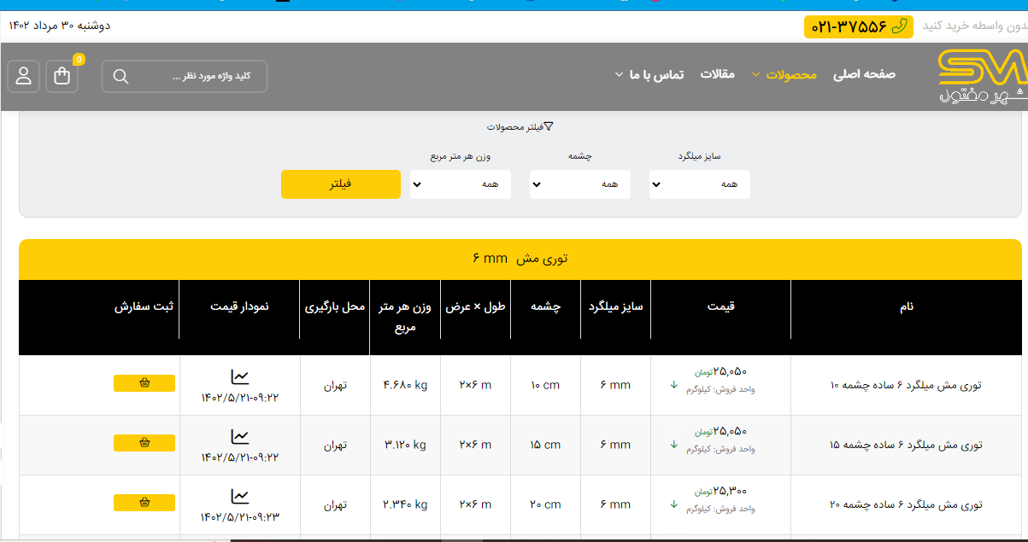Click the Shahr Maftool site logo
Image resolution: width=1028 pixels, height=542 pixels.
(981, 77)
